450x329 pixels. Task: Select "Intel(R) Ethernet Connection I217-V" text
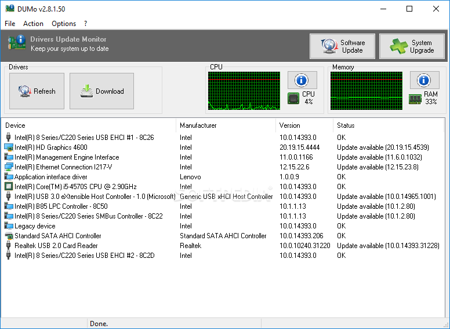pyautogui.click(x=63, y=167)
